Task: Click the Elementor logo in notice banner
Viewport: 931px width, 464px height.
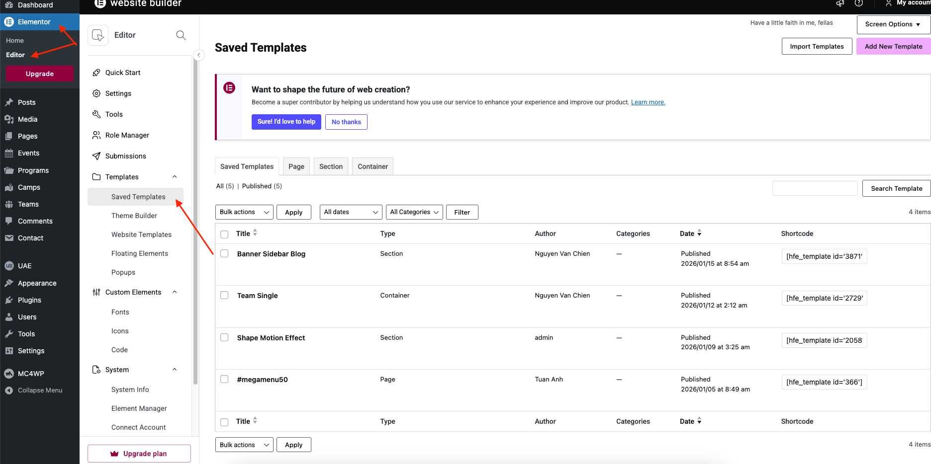Action: click(x=229, y=88)
